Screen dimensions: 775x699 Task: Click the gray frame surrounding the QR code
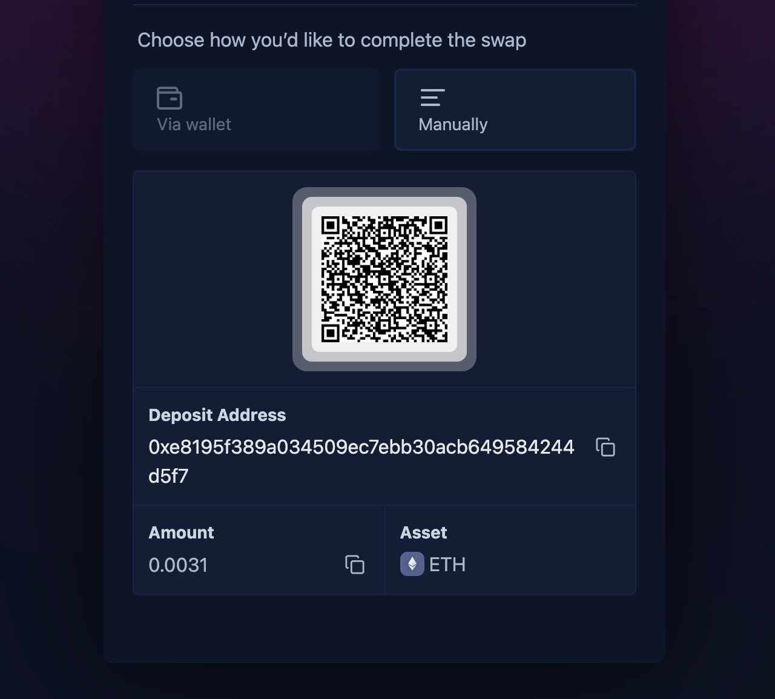[384, 193]
